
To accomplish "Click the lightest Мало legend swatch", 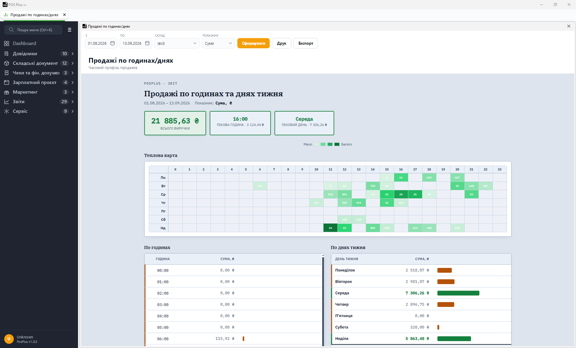I will coord(316,144).
